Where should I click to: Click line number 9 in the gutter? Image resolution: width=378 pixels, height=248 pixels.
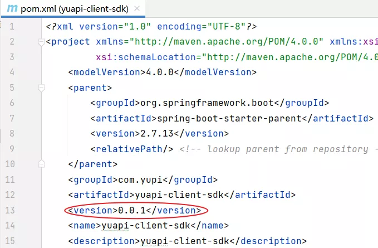(12, 149)
